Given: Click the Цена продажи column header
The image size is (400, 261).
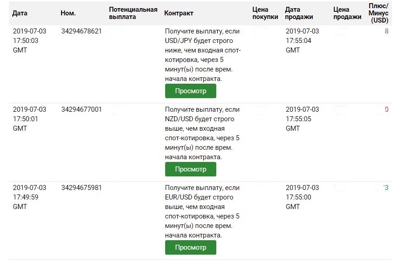Looking at the screenshot, I should click(x=347, y=13).
